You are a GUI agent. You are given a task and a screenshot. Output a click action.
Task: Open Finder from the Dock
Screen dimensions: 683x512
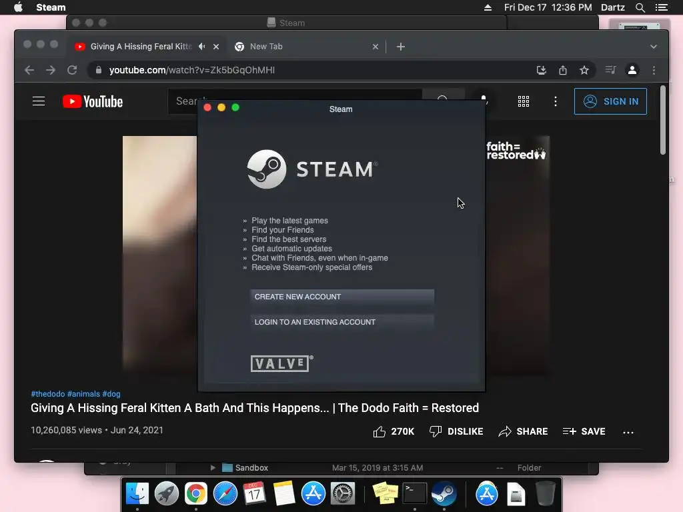[x=137, y=493]
